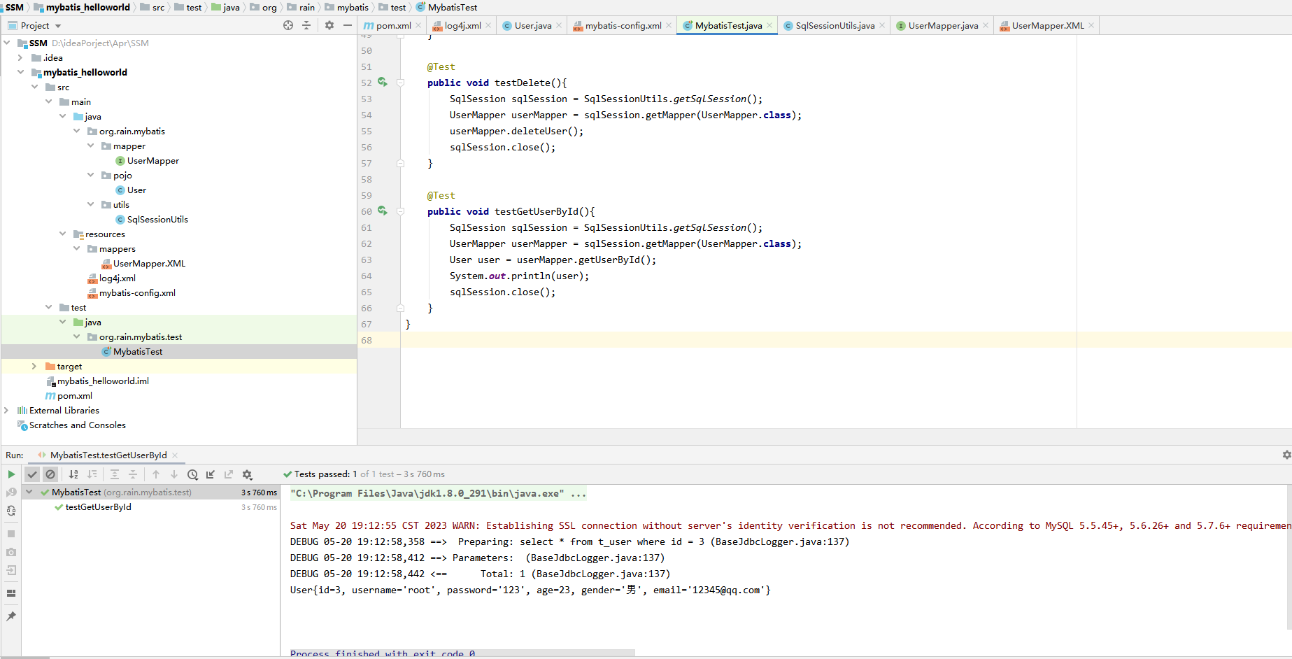Toggle Show Ignored tests filter
Screen dimensions: 1292x659
pyautogui.click(x=50, y=474)
